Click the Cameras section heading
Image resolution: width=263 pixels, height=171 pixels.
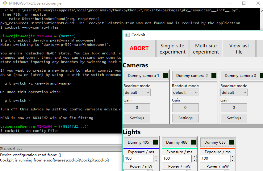(x=135, y=65)
